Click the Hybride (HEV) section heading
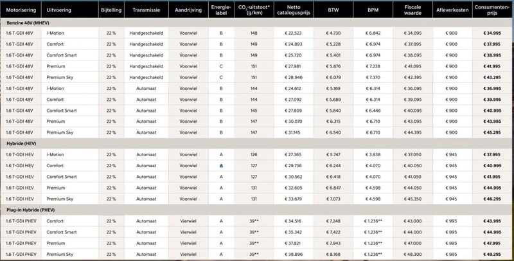This screenshot has height=261, width=514. pos(22,143)
